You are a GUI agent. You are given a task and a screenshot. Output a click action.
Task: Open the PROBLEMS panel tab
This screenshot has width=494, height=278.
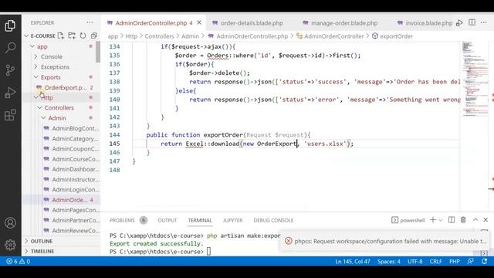[x=122, y=220]
